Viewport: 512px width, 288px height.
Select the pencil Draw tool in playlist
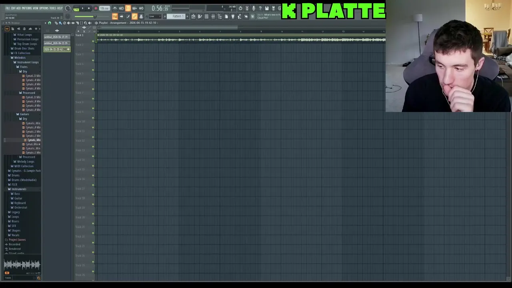56,23
